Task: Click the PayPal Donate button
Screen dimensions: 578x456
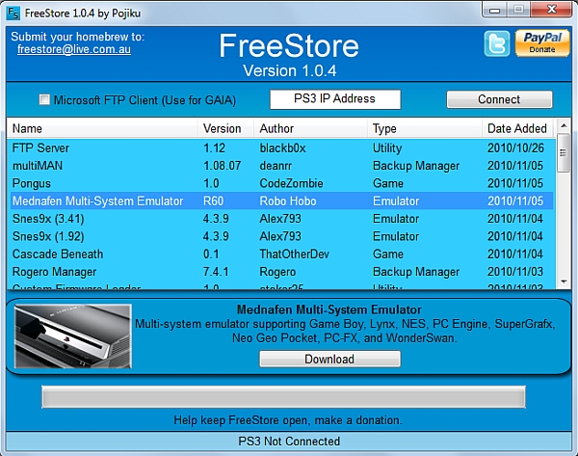Action: (x=542, y=43)
